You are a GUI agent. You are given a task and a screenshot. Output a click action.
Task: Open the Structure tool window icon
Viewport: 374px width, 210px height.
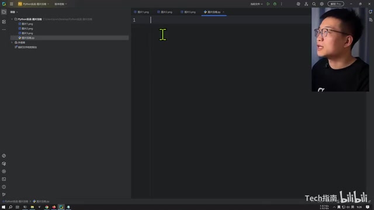click(x=4, y=22)
